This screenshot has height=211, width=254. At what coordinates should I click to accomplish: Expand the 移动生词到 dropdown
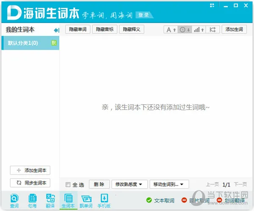(x=169, y=184)
